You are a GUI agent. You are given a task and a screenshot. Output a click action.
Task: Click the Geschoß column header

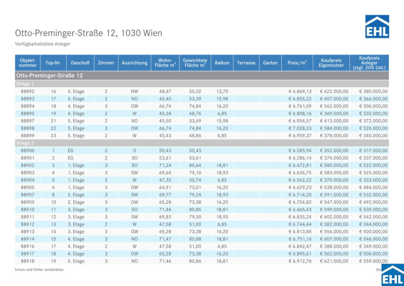[x=80, y=62]
